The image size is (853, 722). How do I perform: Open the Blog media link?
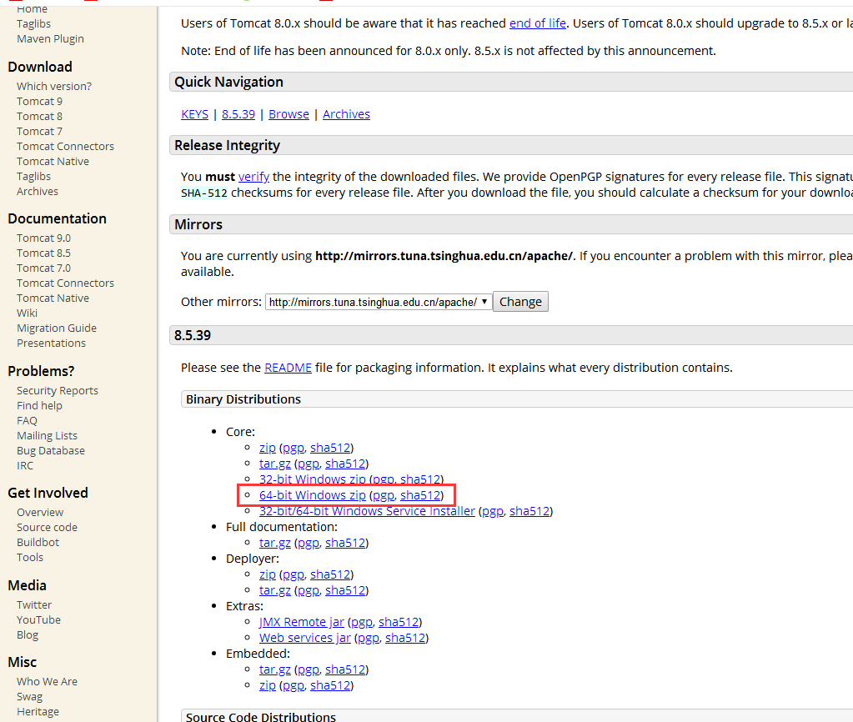click(28, 635)
